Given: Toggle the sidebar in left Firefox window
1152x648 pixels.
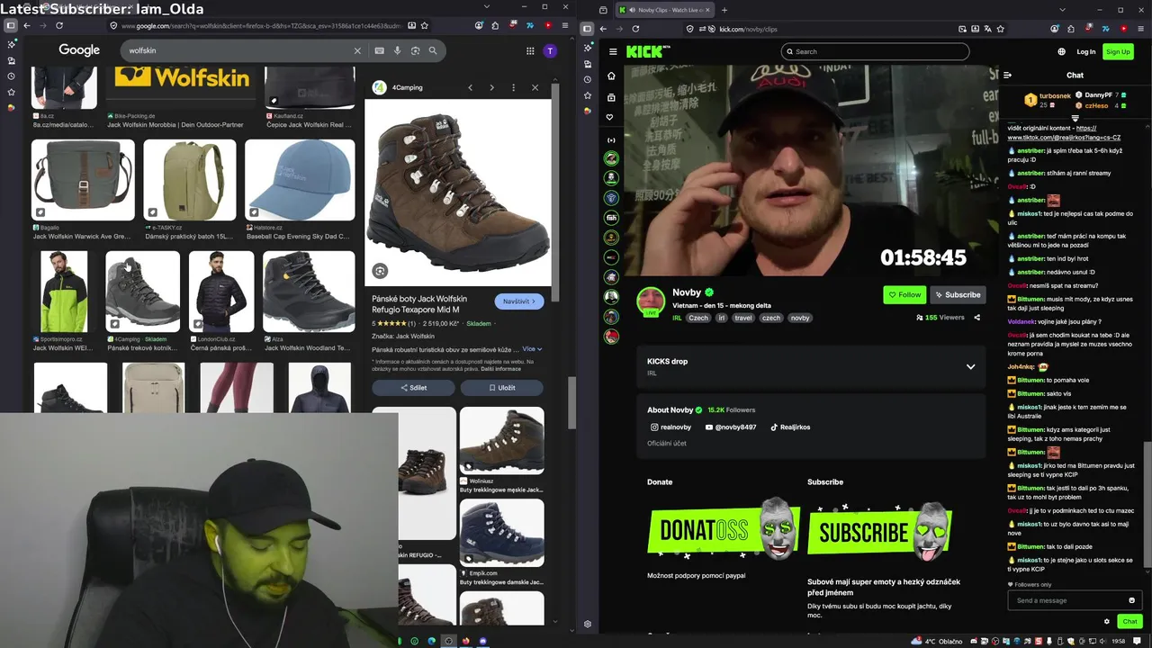Looking at the screenshot, I should click(11, 25).
